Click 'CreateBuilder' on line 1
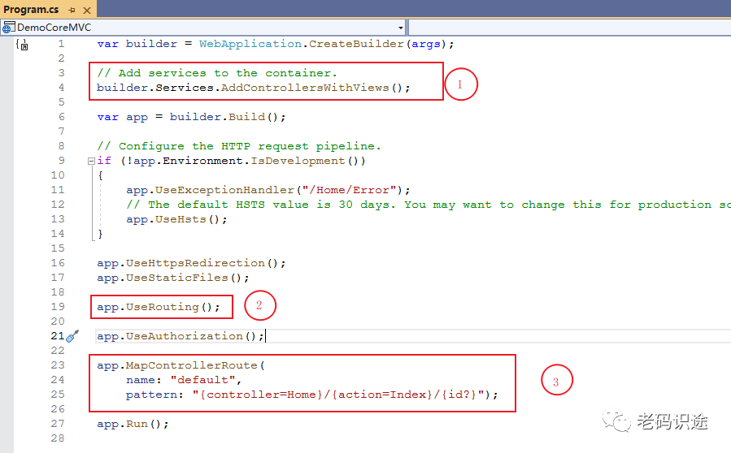This screenshot has height=453, width=731. tap(356, 44)
